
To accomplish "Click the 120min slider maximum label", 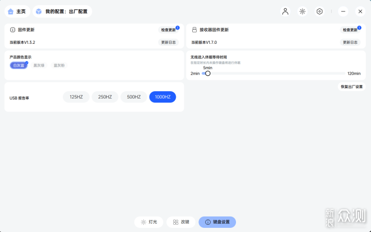I will (x=354, y=73).
